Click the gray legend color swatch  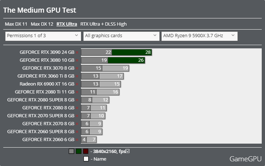point(71,151)
